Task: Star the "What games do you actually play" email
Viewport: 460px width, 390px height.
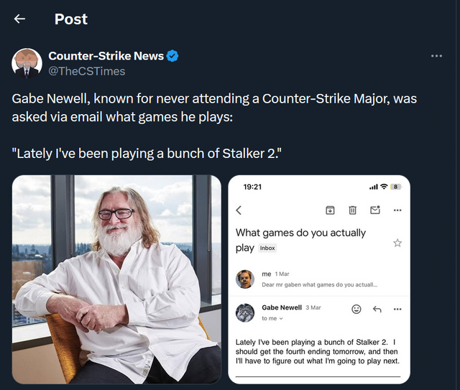Action: tap(397, 243)
